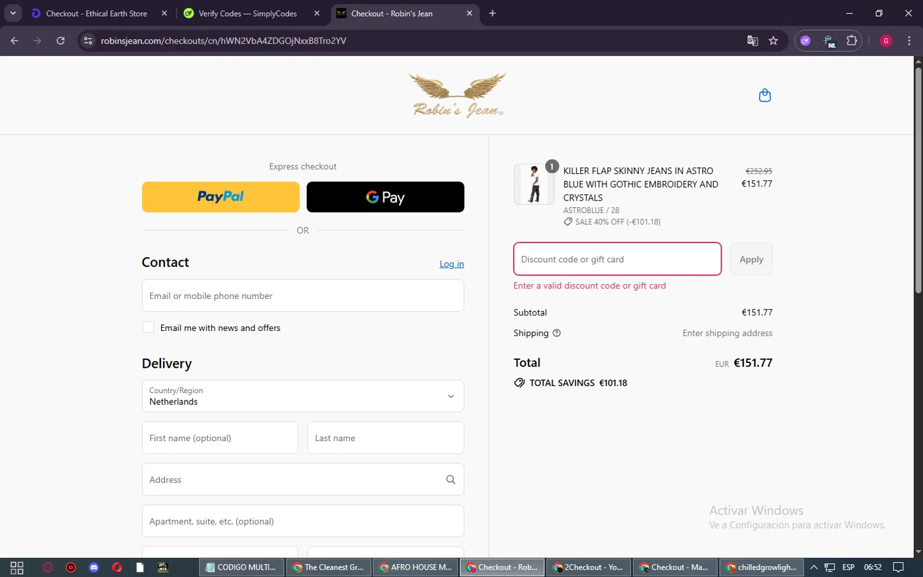Open the purple SimplyCodes extension icon
This screenshot has height=577, width=923.
coord(805,41)
